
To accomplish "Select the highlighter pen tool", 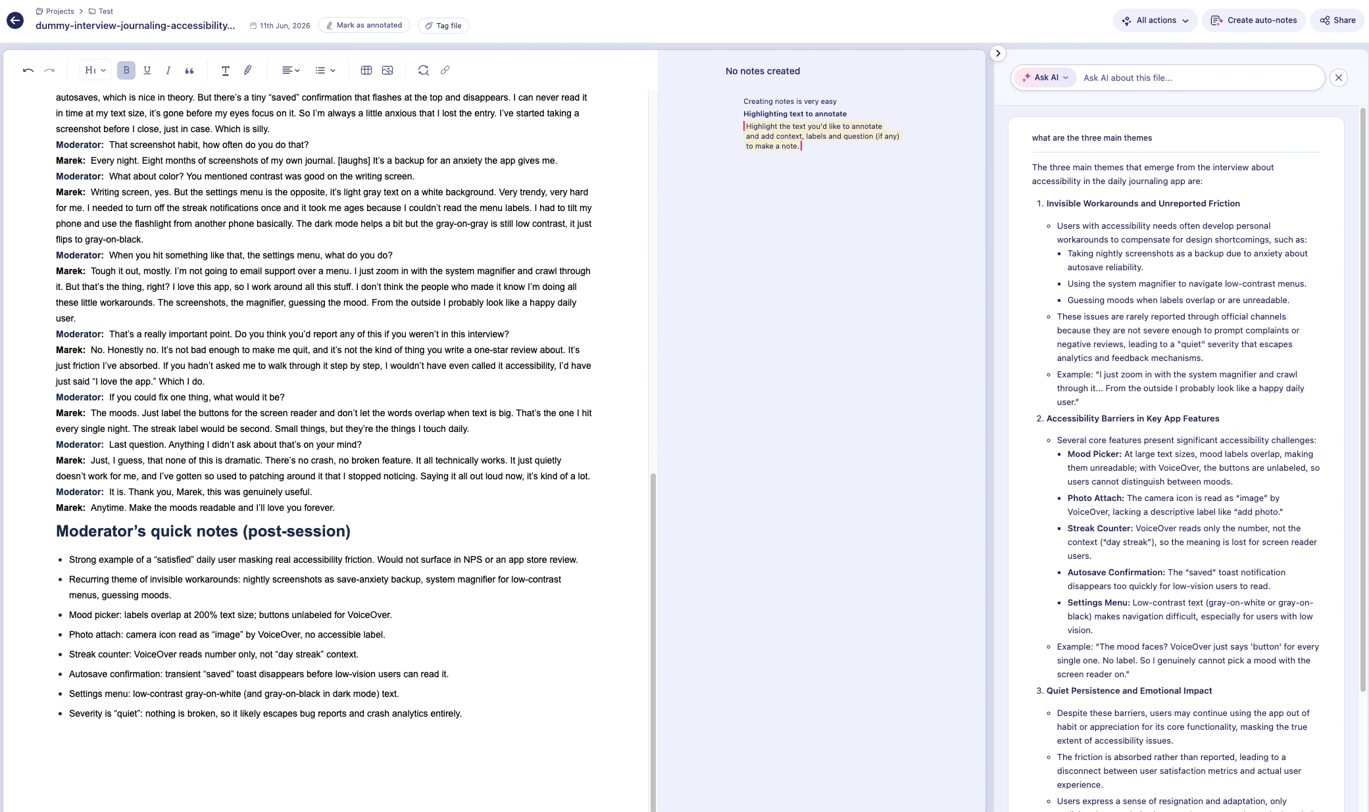I will point(247,70).
